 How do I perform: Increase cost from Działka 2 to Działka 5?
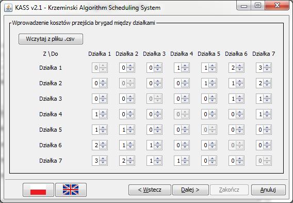pos(213,82)
